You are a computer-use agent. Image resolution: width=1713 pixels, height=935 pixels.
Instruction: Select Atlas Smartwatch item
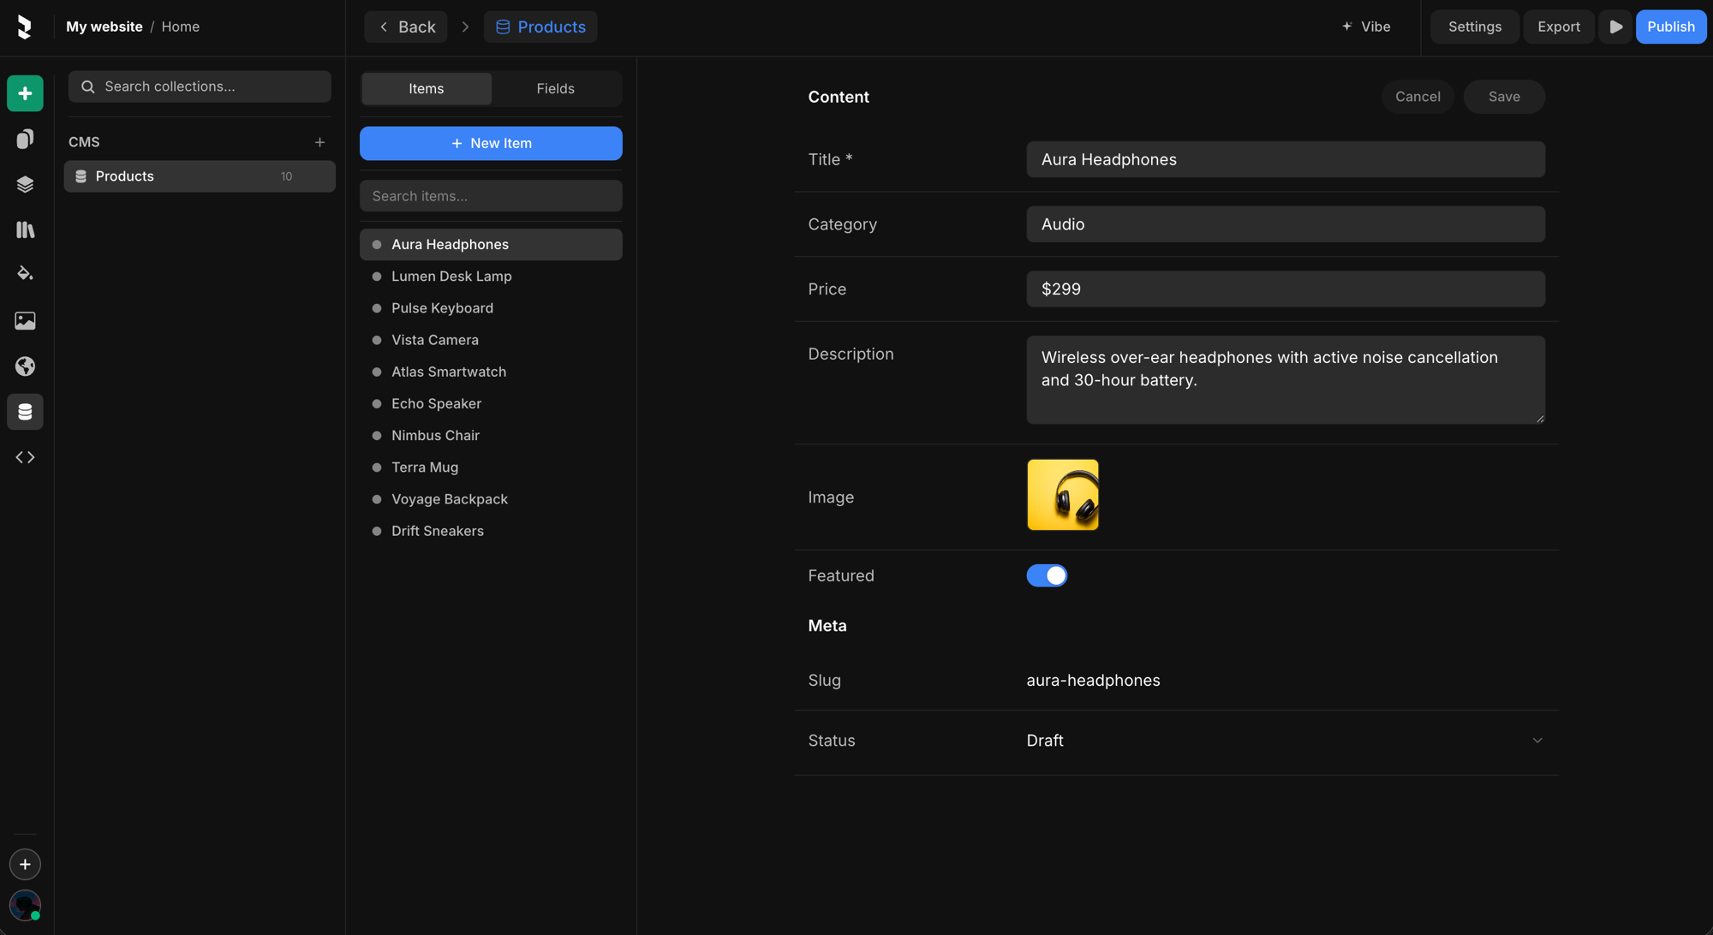pyautogui.click(x=491, y=372)
